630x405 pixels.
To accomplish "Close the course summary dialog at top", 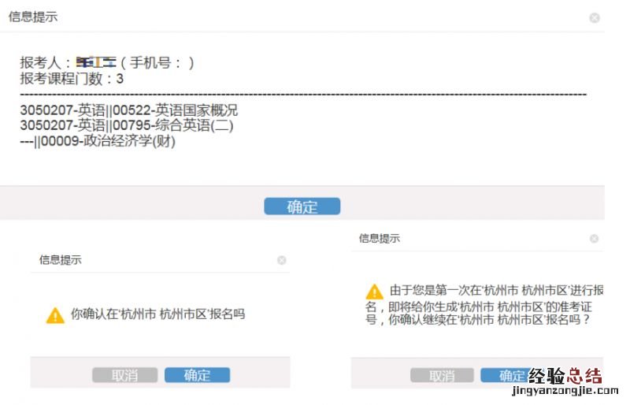I will [595, 17].
